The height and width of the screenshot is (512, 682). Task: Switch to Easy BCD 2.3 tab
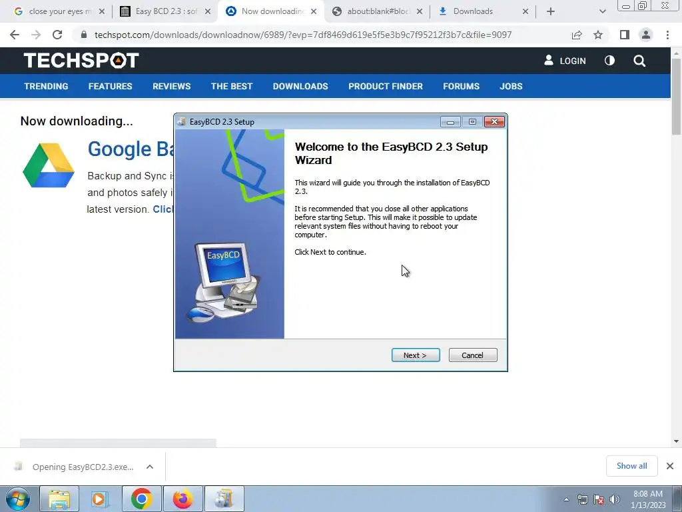click(x=159, y=11)
